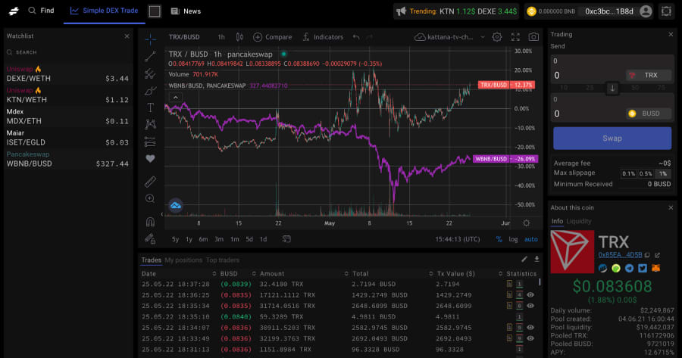Take a chart snapshot with camera icon
The width and height of the screenshot is (682, 358).
pyautogui.click(x=533, y=37)
